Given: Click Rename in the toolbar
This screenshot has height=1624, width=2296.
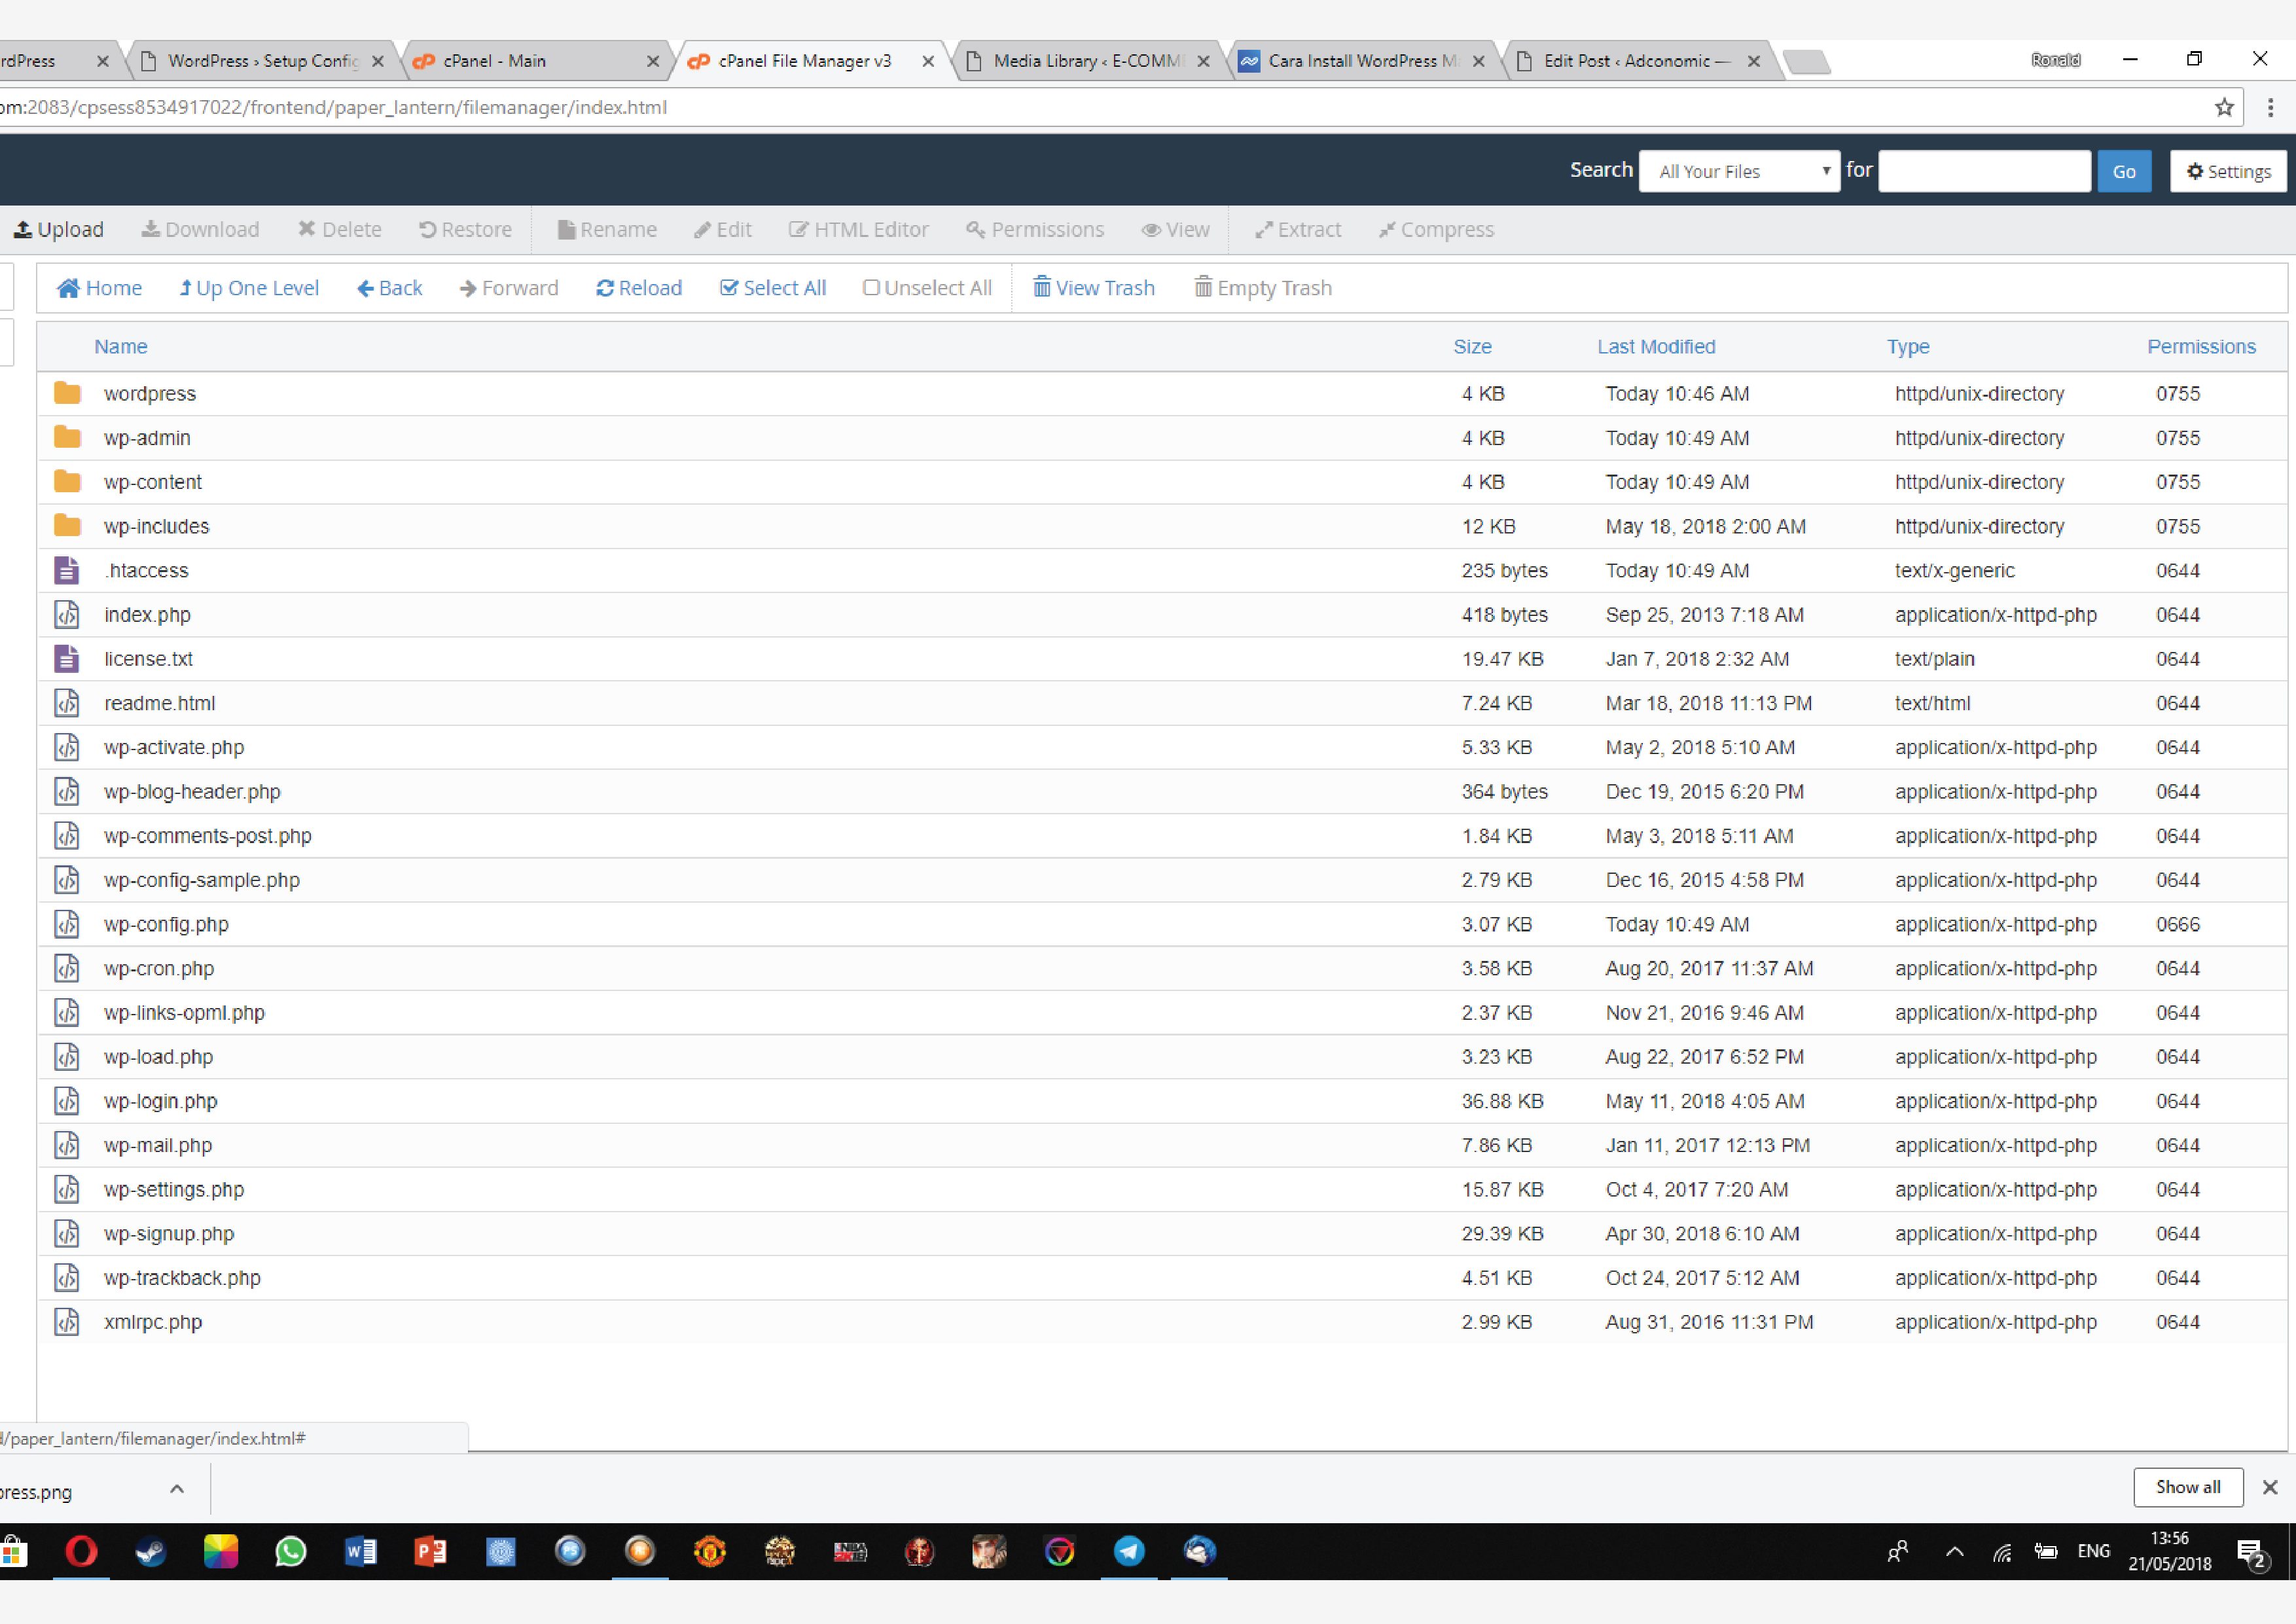Looking at the screenshot, I should [607, 230].
